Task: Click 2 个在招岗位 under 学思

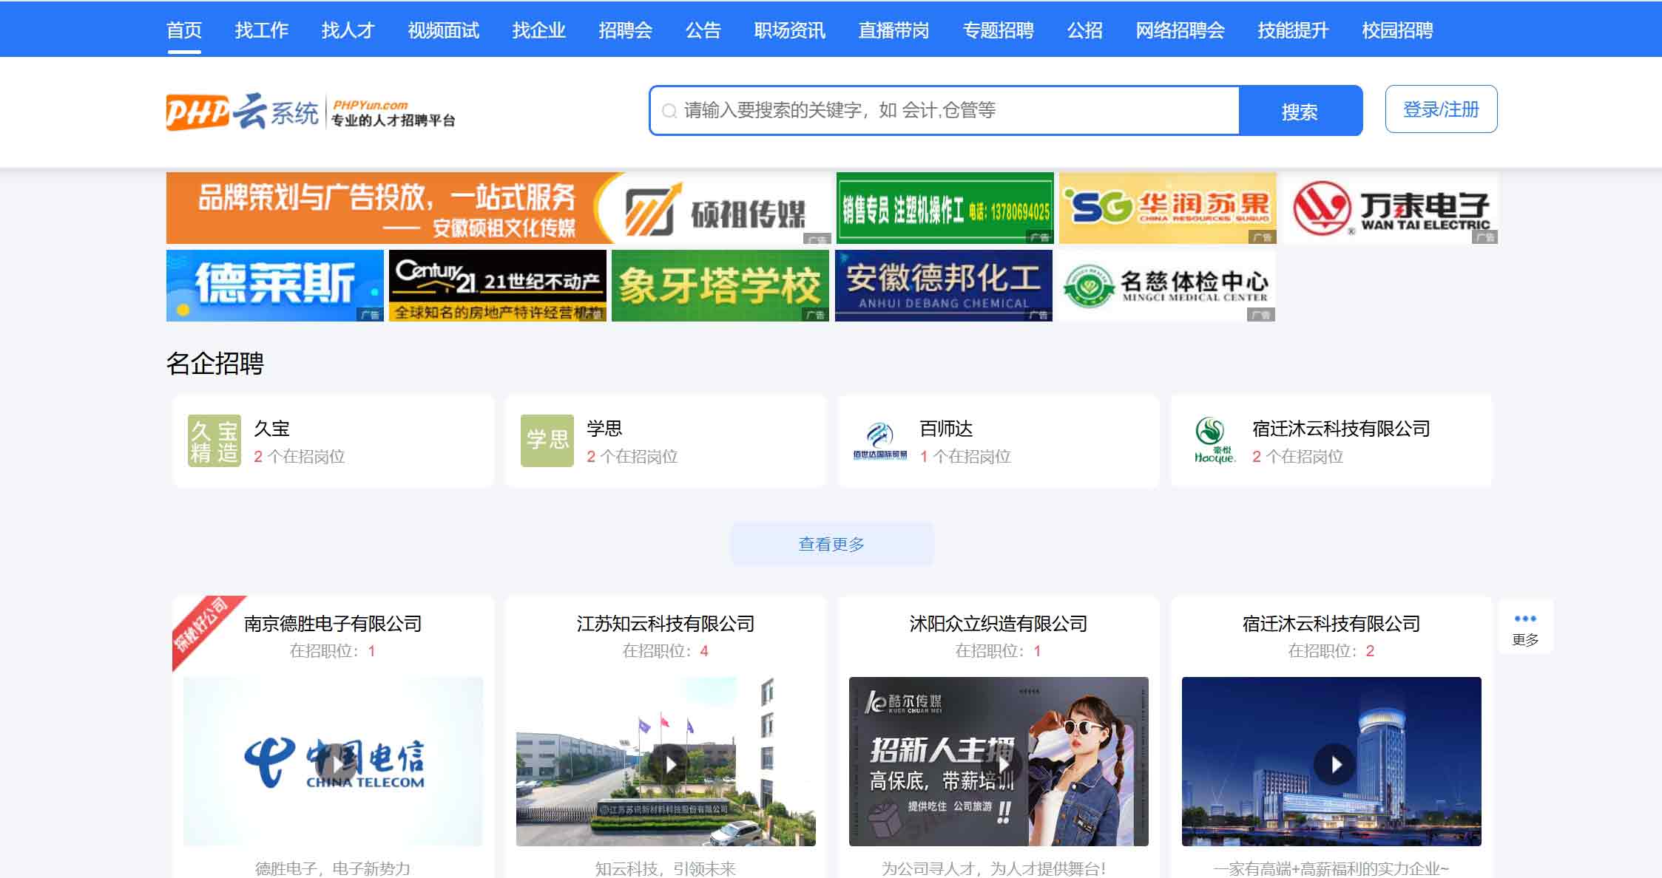Action: (x=632, y=457)
